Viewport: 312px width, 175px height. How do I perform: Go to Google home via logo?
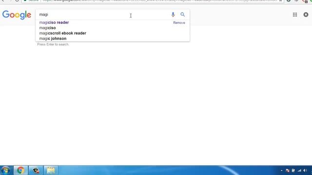17,15
